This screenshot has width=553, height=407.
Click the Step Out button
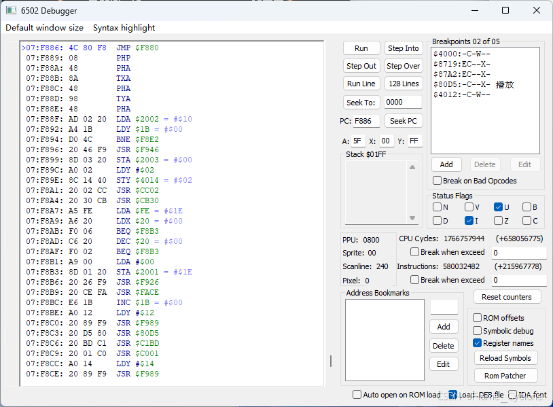361,66
